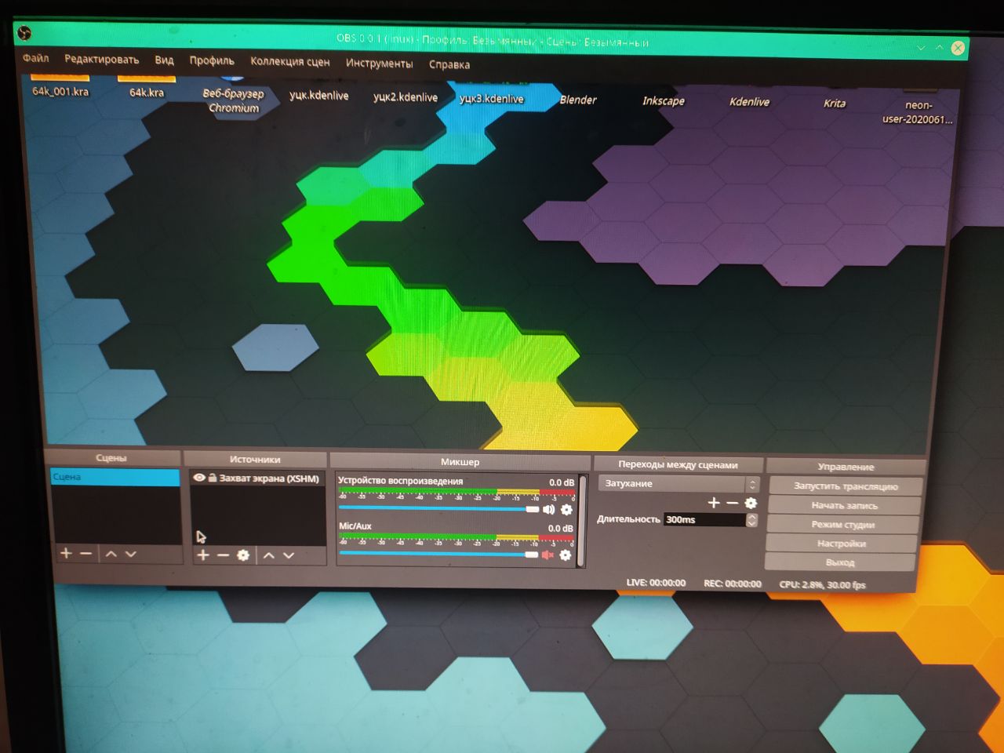This screenshot has width=1004, height=753.
Task: Enable Режим студии button
Action: pyautogui.click(x=843, y=525)
